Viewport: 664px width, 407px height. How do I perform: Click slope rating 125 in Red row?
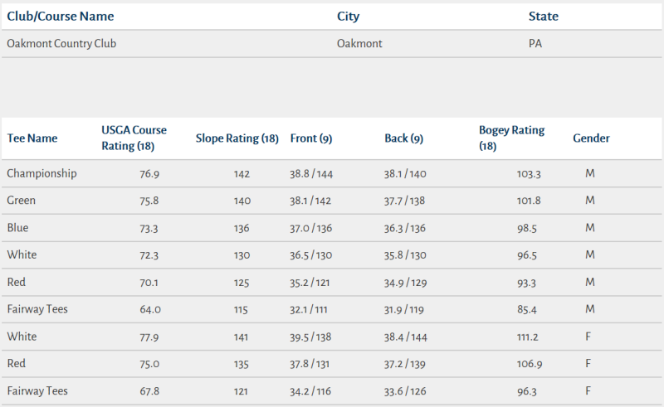pyautogui.click(x=242, y=283)
